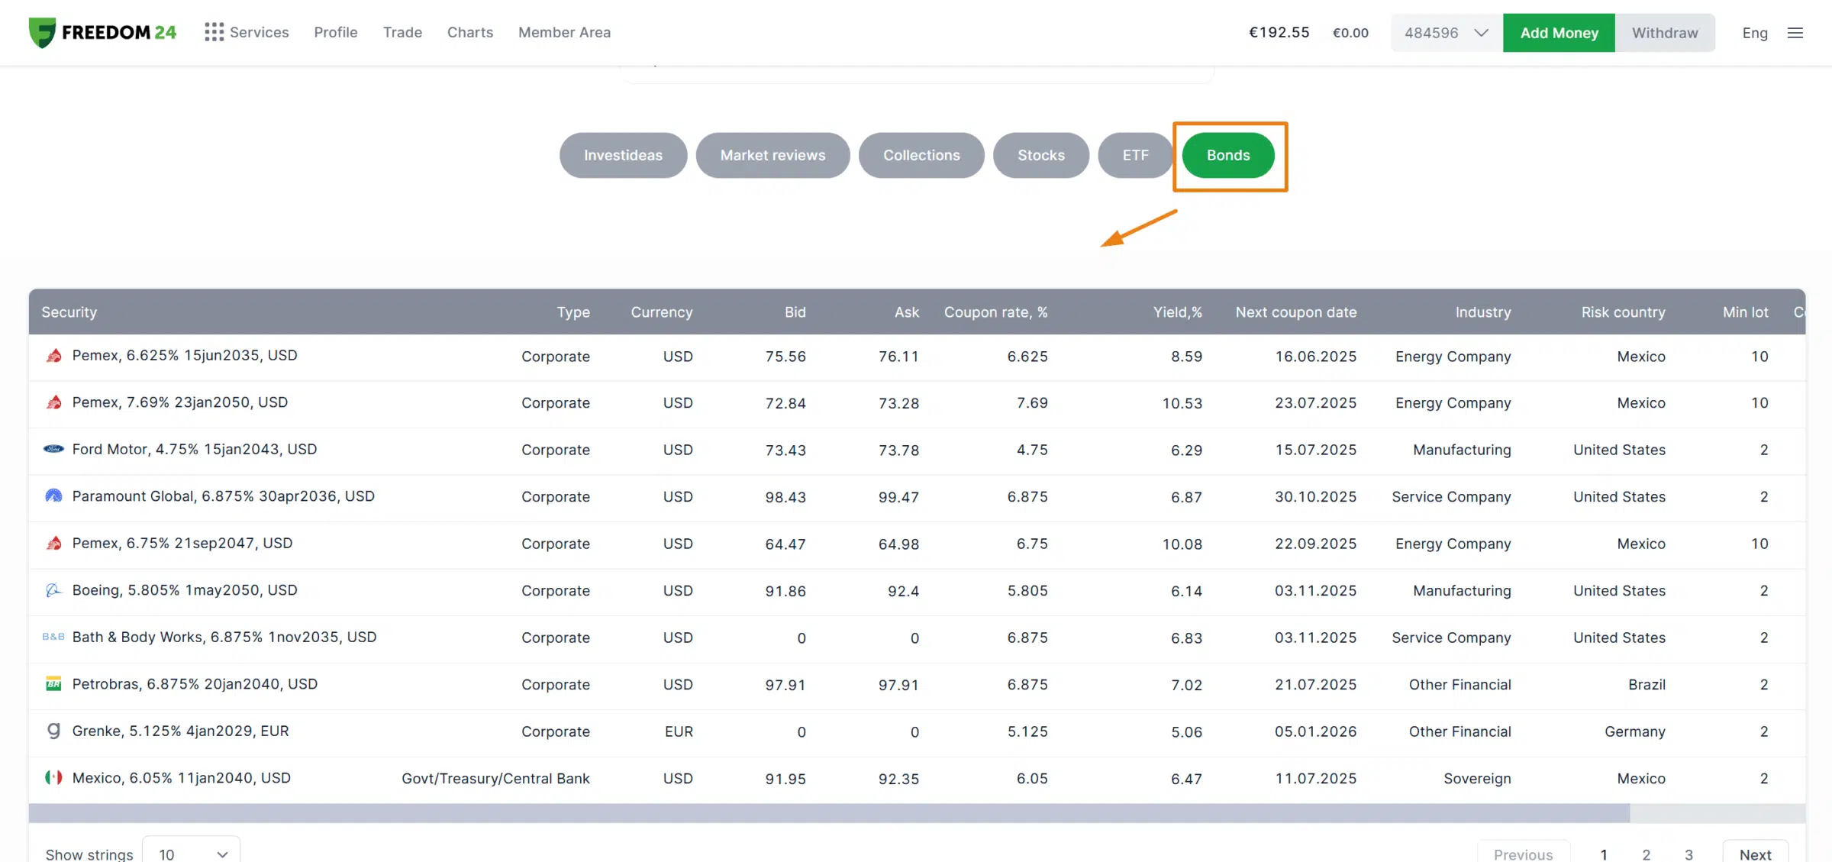Sort by the Security column header
The height and width of the screenshot is (862, 1832).
click(69, 312)
